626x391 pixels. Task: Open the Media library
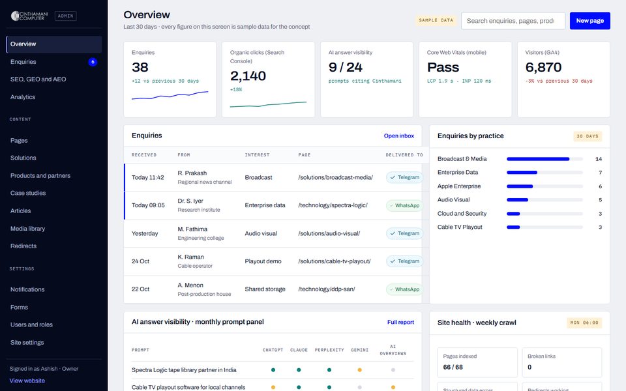54,229
